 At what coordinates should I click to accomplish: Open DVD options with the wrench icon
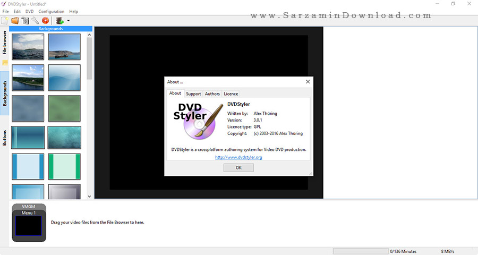[x=35, y=21]
